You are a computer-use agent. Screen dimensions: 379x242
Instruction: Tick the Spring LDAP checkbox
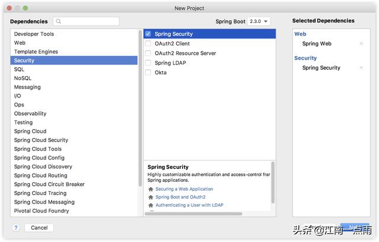148,63
